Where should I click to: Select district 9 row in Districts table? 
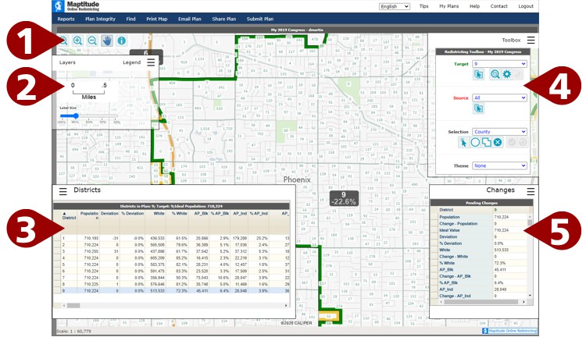point(172,291)
